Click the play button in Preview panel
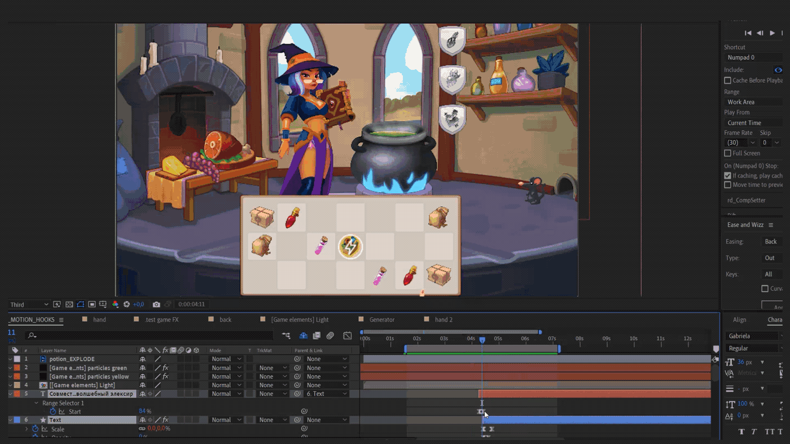Image resolution: width=790 pixels, height=444 pixels. (x=773, y=33)
